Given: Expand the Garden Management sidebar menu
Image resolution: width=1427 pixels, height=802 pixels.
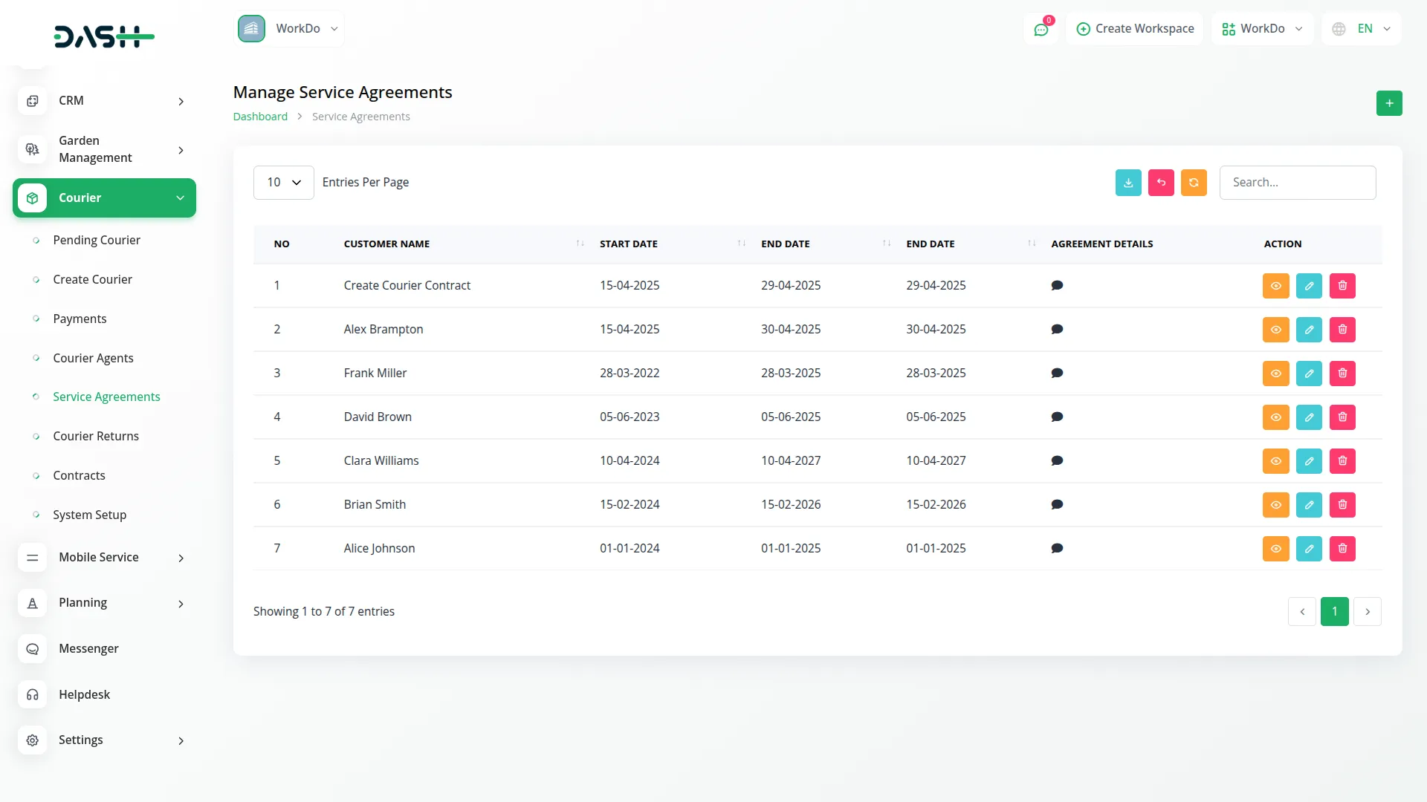Looking at the screenshot, I should [104, 149].
